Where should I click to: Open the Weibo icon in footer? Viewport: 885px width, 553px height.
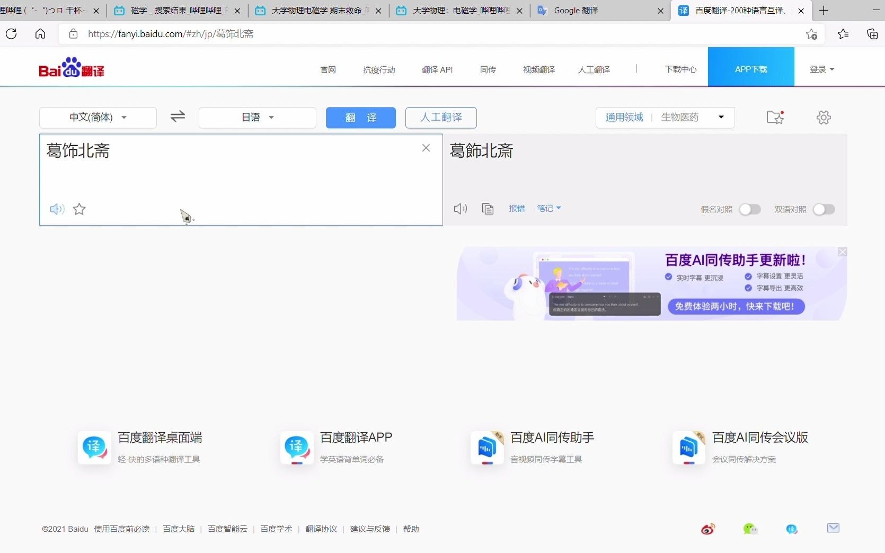pyautogui.click(x=708, y=529)
